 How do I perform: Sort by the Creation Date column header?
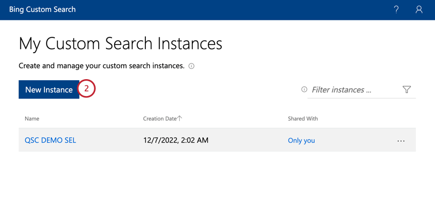pyautogui.click(x=162, y=118)
